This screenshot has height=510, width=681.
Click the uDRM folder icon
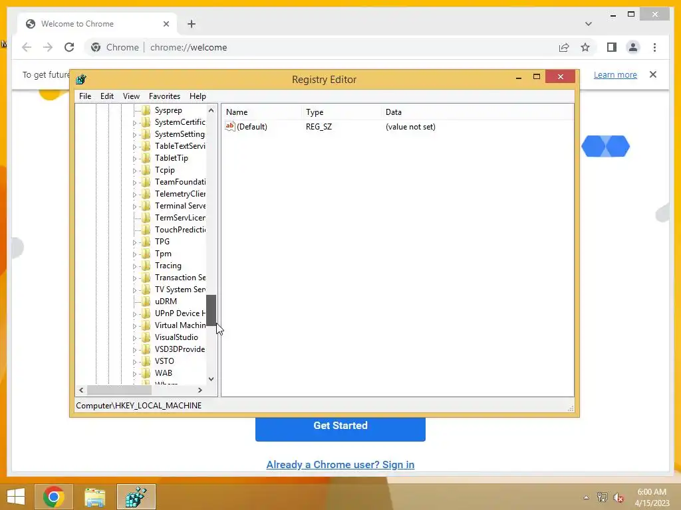[x=146, y=301]
